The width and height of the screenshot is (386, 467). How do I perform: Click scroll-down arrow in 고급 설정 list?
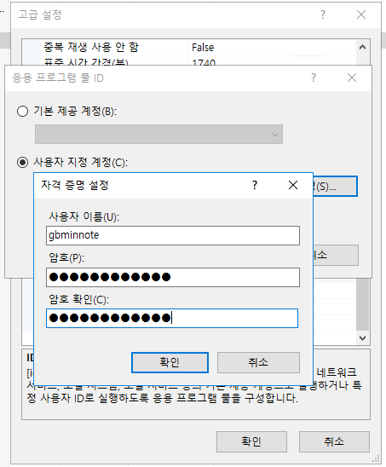pyautogui.click(x=362, y=338)
